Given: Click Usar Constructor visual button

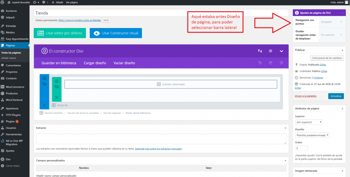Looking at the screenshot, I should click(115, 33).
